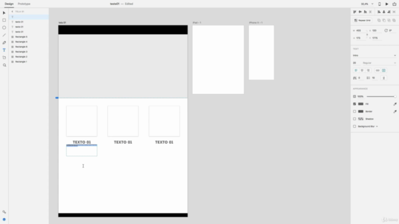
Task: Enable the Background Blur checkbox
Action: tap(355, 126)
